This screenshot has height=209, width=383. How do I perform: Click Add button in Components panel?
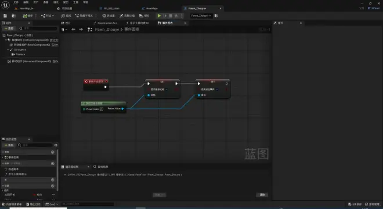coord(9,28)
